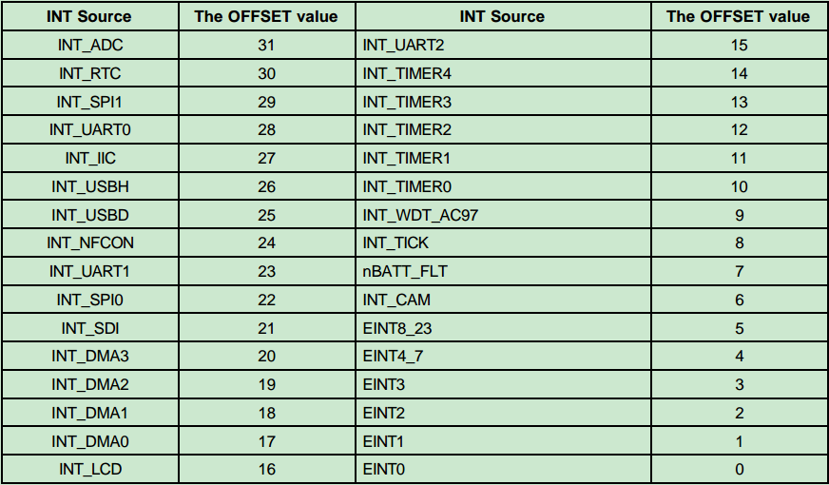Click the INT_USBH source cell
This screenshot has height=485, width=829.
90,186
